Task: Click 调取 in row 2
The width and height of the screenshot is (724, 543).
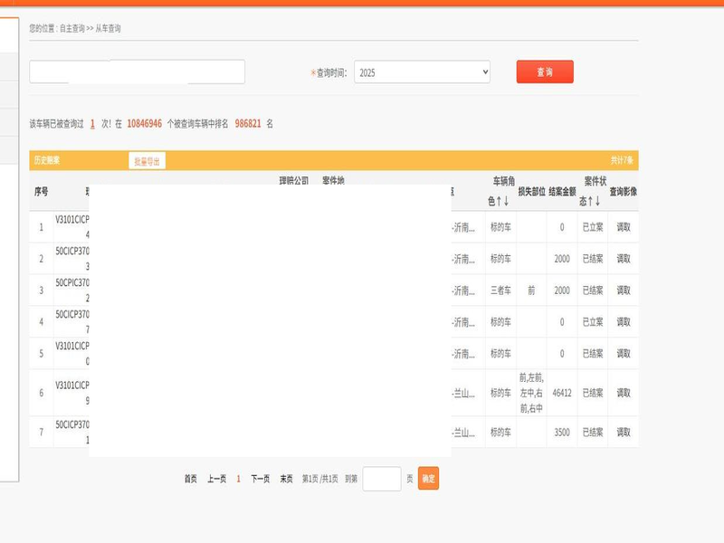Action: tap(624, 259)
